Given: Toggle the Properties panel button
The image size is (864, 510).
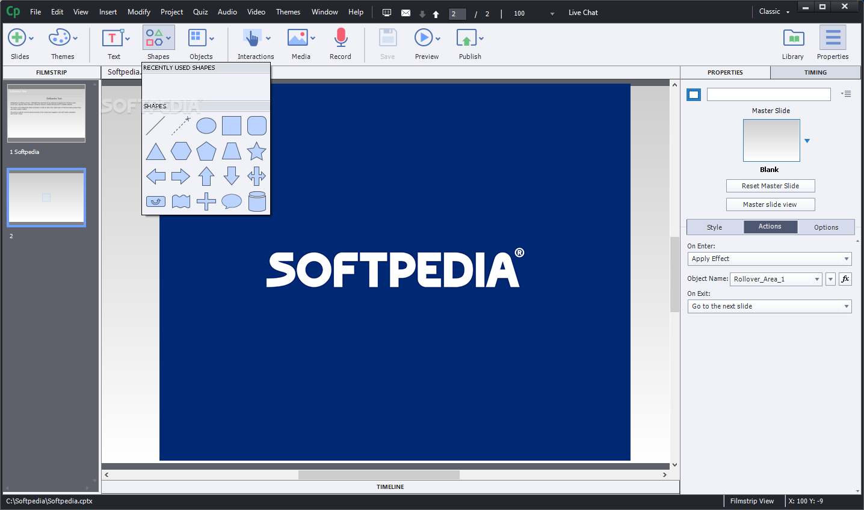Looking at the screenshot, I should [x=833, y=38].
